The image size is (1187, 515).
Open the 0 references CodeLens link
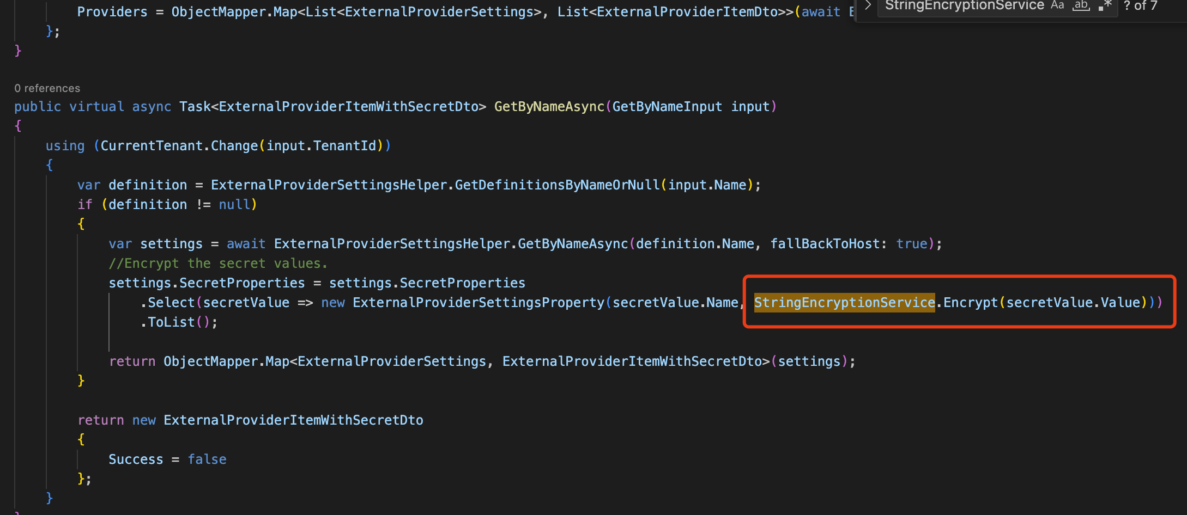click(47, 88)
